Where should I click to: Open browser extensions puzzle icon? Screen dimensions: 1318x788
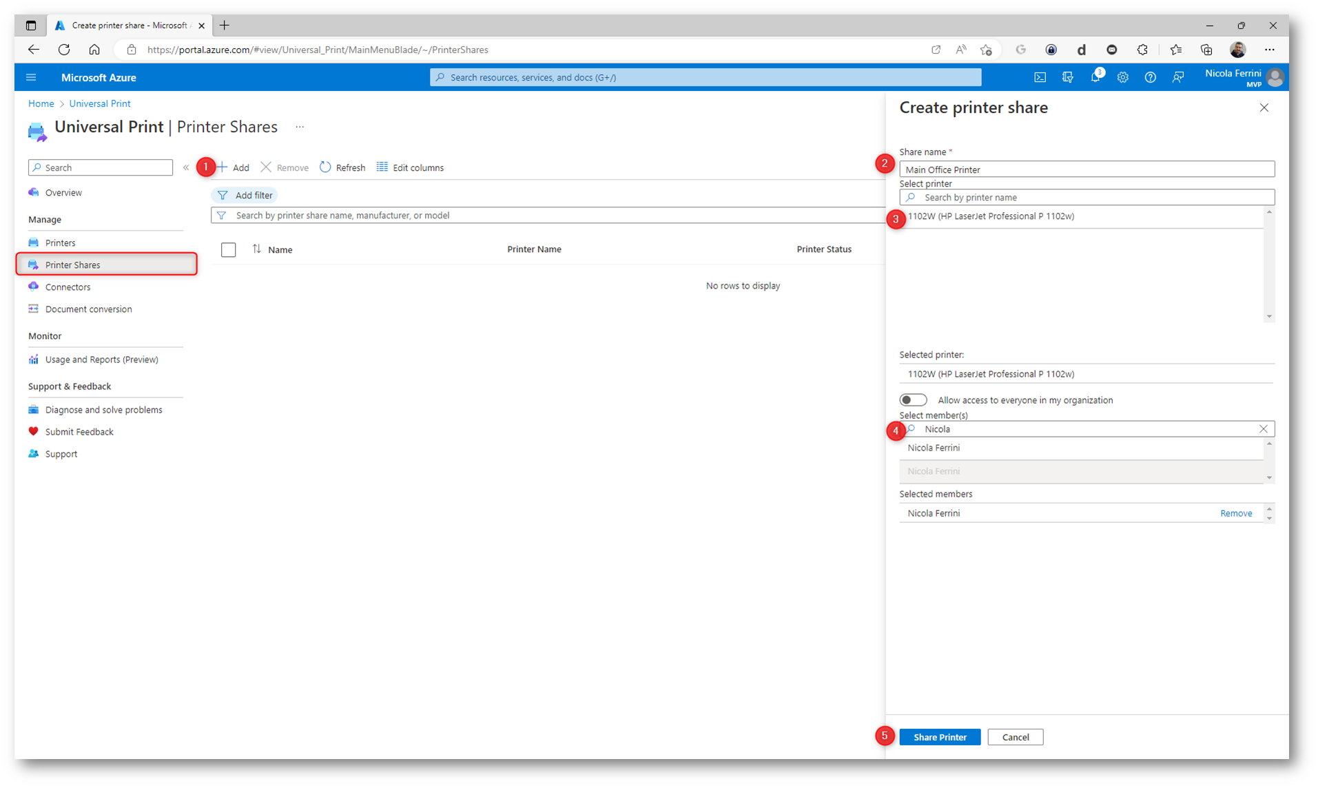tap(1142, 50)
